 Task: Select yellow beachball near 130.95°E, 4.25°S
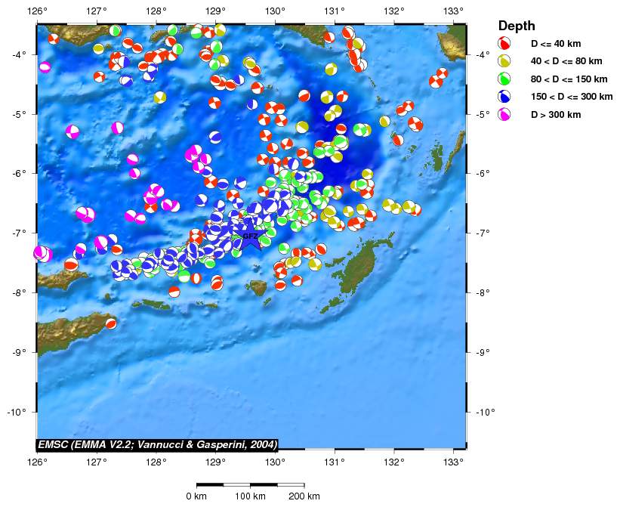tap(332, 70)
